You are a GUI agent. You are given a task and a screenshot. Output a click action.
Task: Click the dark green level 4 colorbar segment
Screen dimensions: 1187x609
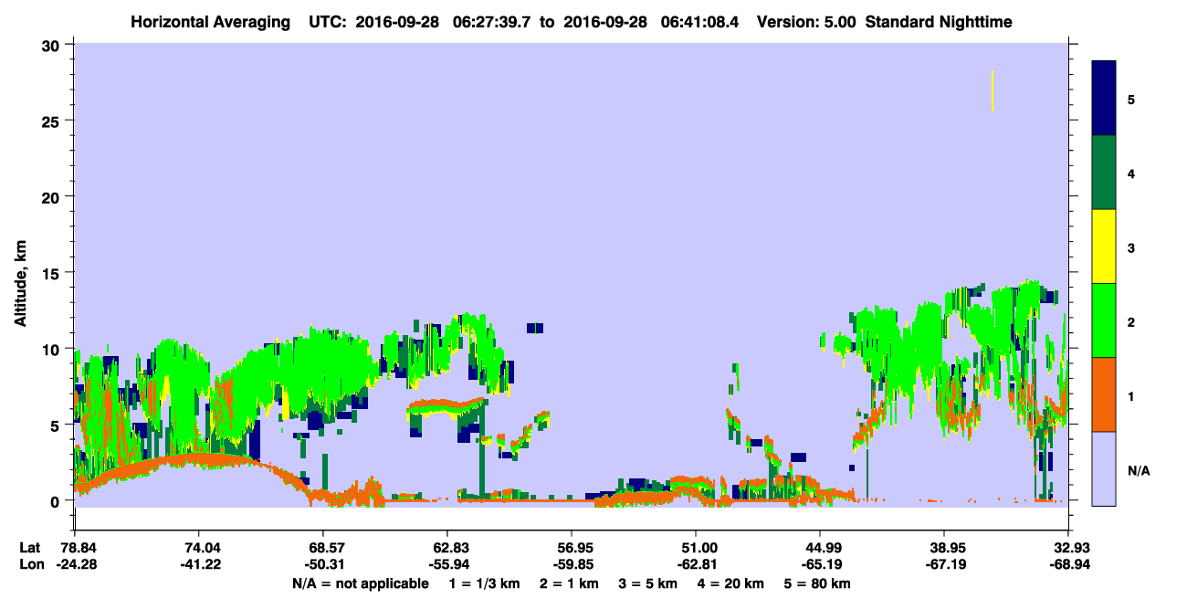coord(1104,173)
